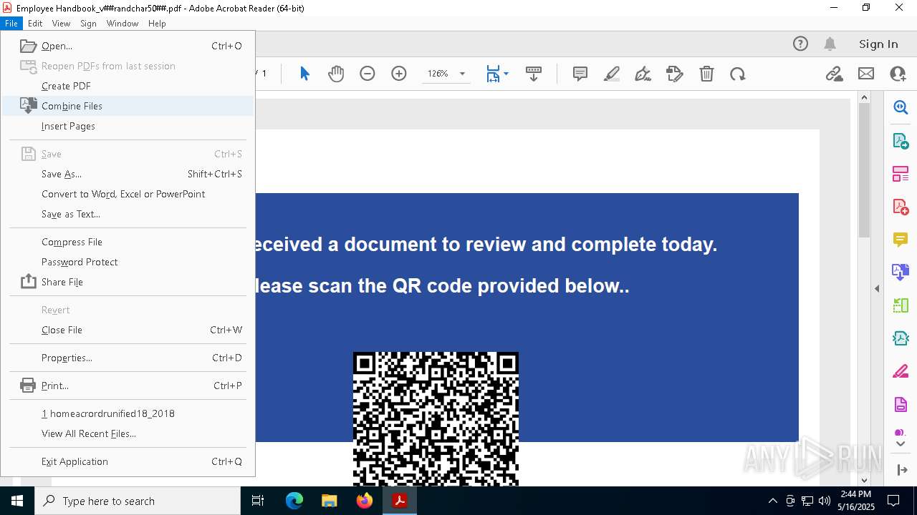
Task: Open the Help menu
Action: pos(157,23)
